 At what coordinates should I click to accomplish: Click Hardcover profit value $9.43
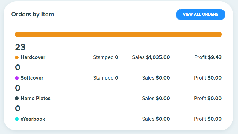point(215,57)
